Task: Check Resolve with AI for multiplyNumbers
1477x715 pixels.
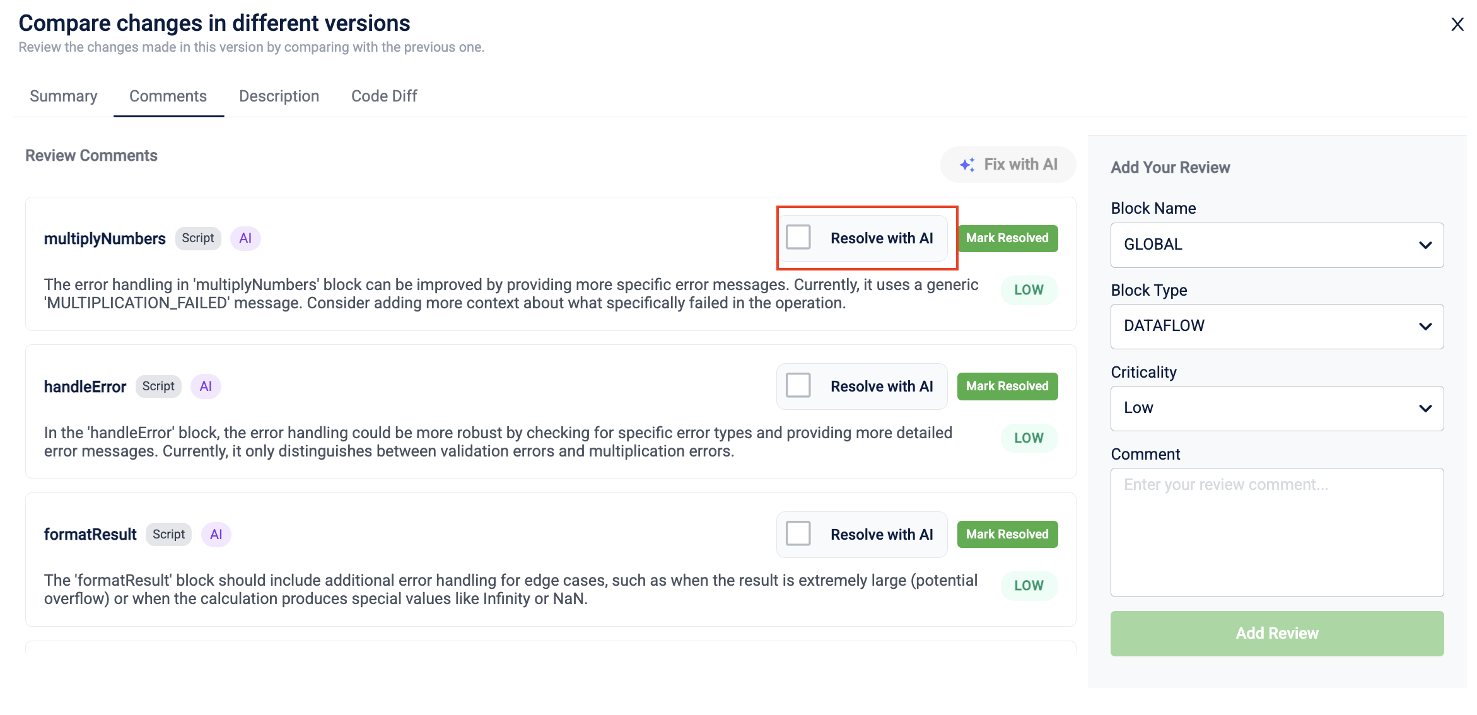Action: (x=798, y=238)
